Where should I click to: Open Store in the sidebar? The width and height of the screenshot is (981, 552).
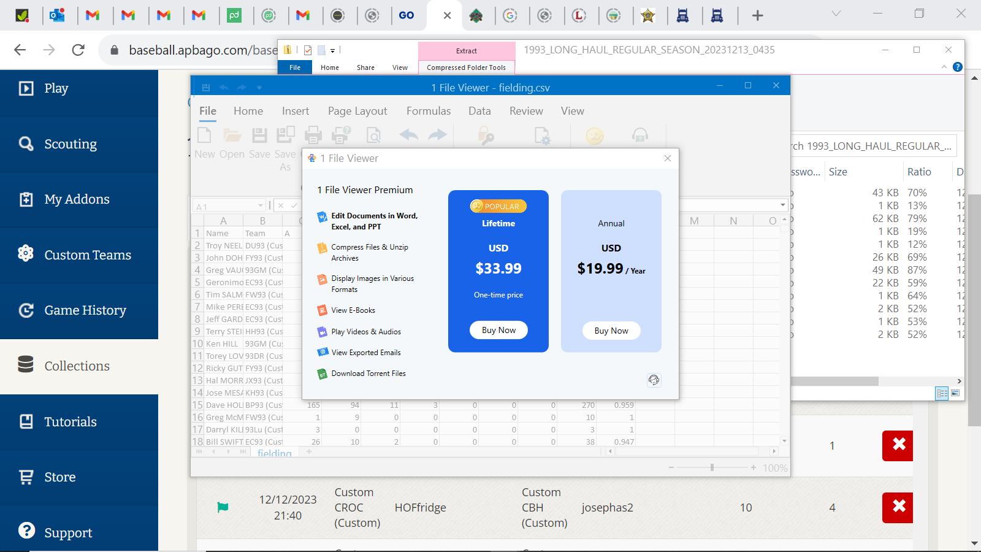(x=79, y=477)
